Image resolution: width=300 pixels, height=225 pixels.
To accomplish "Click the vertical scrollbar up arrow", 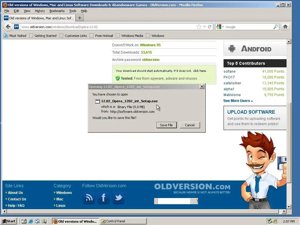I will [x=289, y=42].
